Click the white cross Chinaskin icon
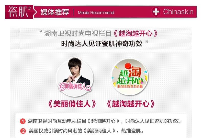202x138 pixels. pyautogui.click(x=156, y=12)
